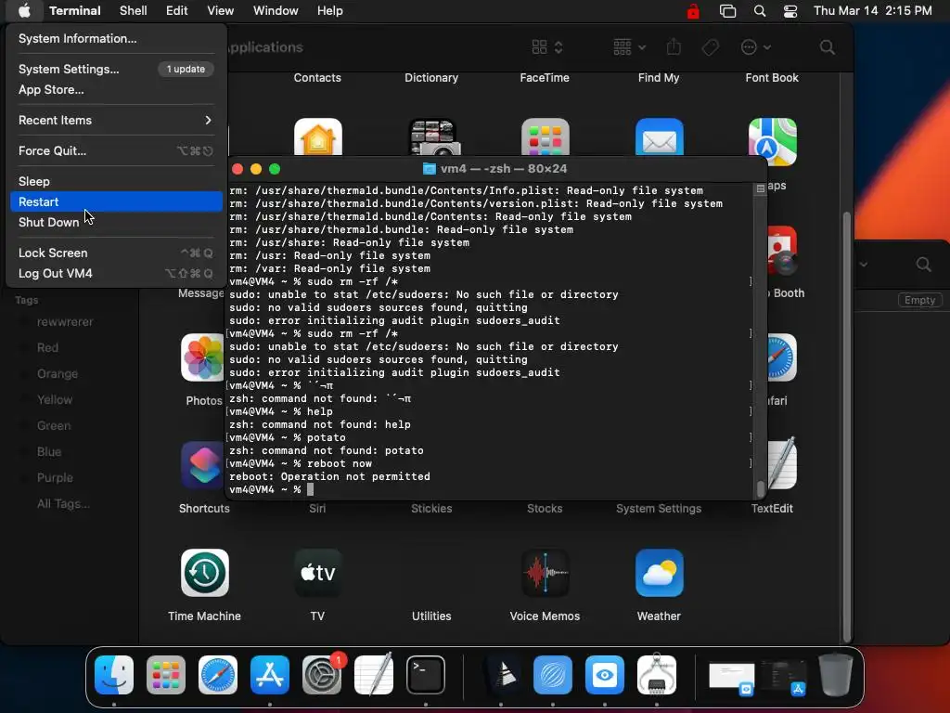Click System Information caliper icon in Dock
This screenshot has height=713, width=950.
pyautogui.click(x=657, y=675)
